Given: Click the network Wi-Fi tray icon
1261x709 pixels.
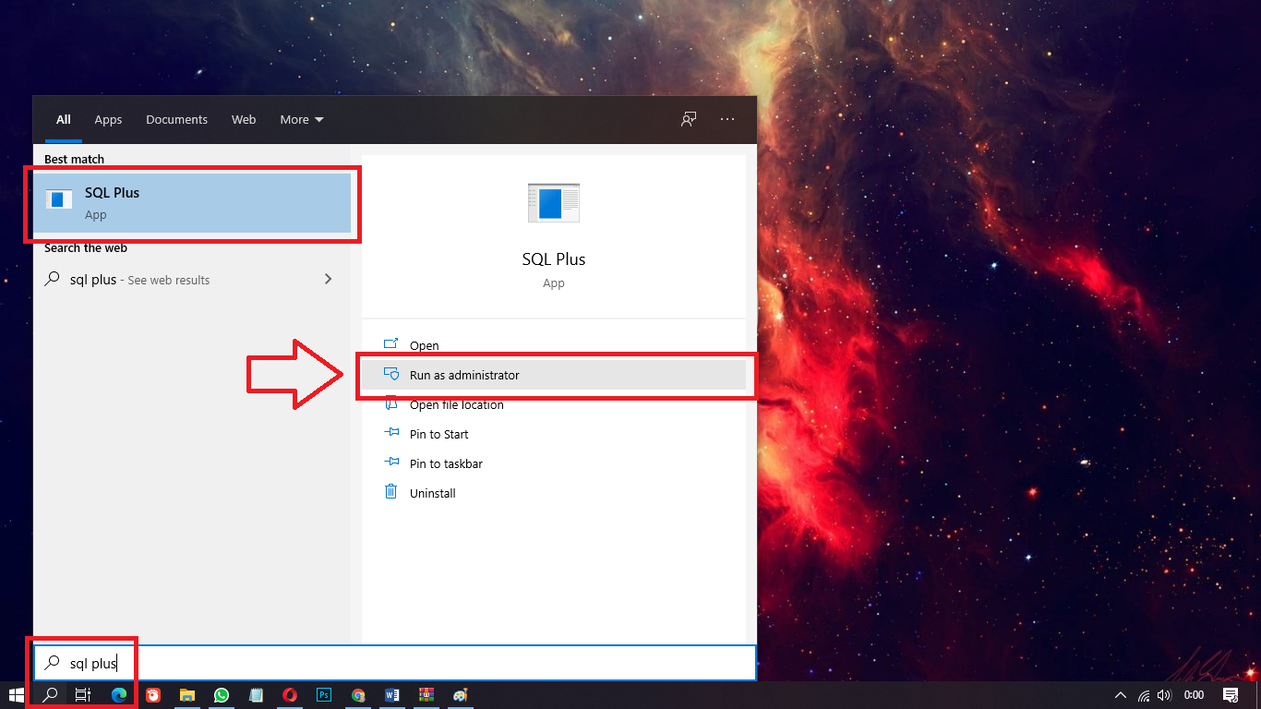Looking at the screenshot, I should pyautogui.click(x=1144, y=695).
